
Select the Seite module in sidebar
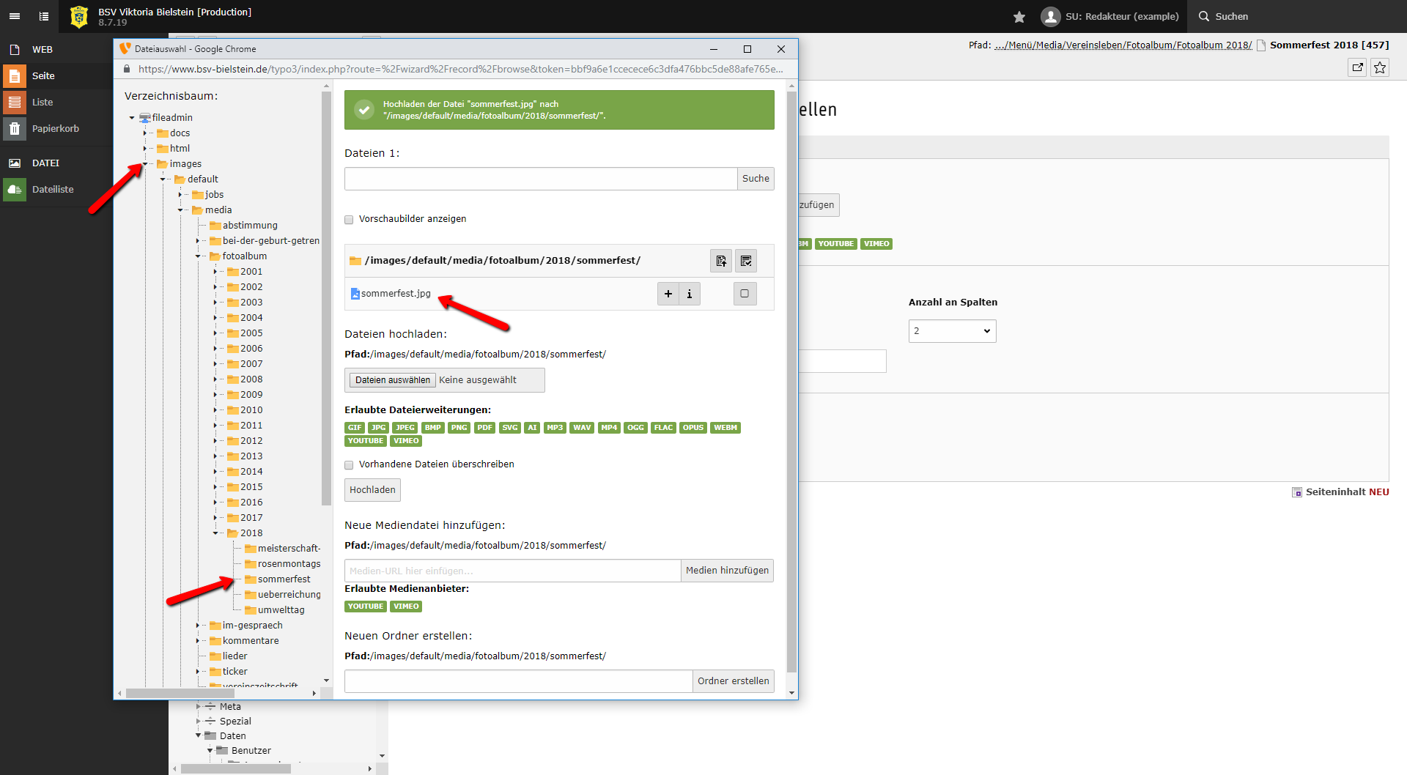(43, 75)
